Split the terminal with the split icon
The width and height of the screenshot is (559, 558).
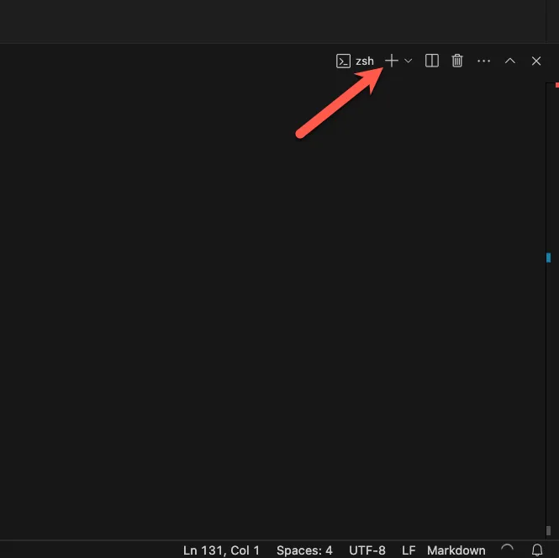point(432,61)
